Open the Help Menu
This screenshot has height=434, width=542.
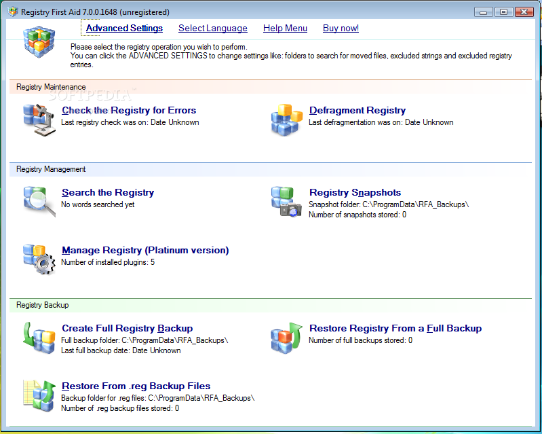click(285, 28)
